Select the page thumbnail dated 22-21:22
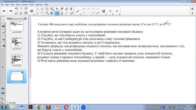The width and height of the screenshot is (196, 110). (17, 42)
